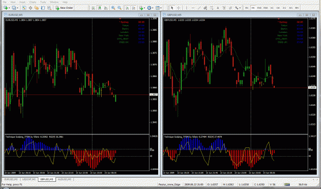321x189 pixels.
Task: Toggle Auto Scroll chart option
Action: 127,8
